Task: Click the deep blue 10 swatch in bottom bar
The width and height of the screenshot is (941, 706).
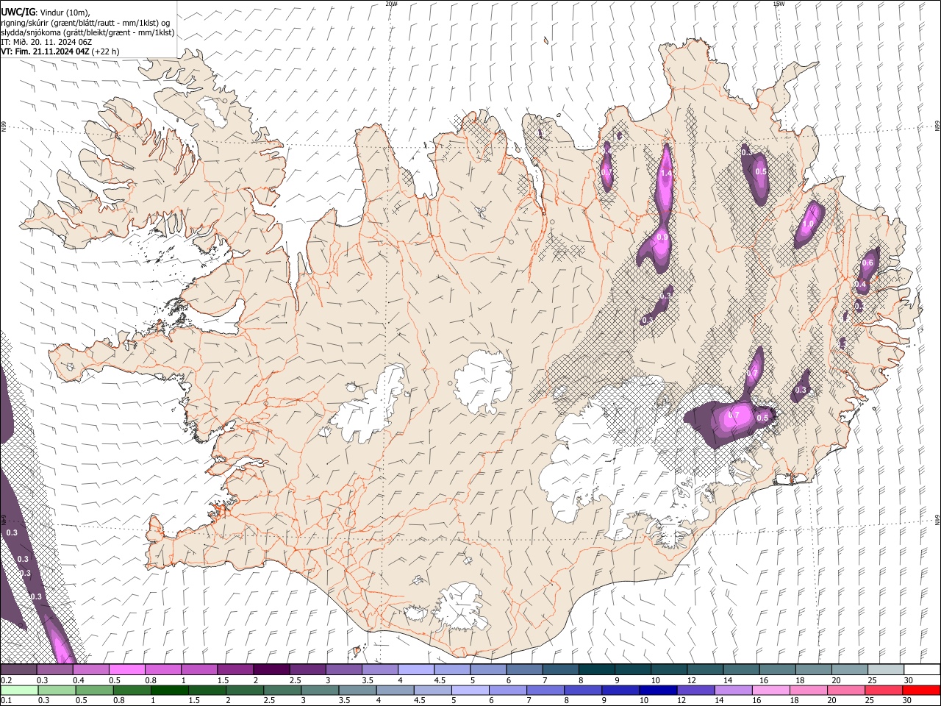Action: pyautogui.click(x=657, y=691)
